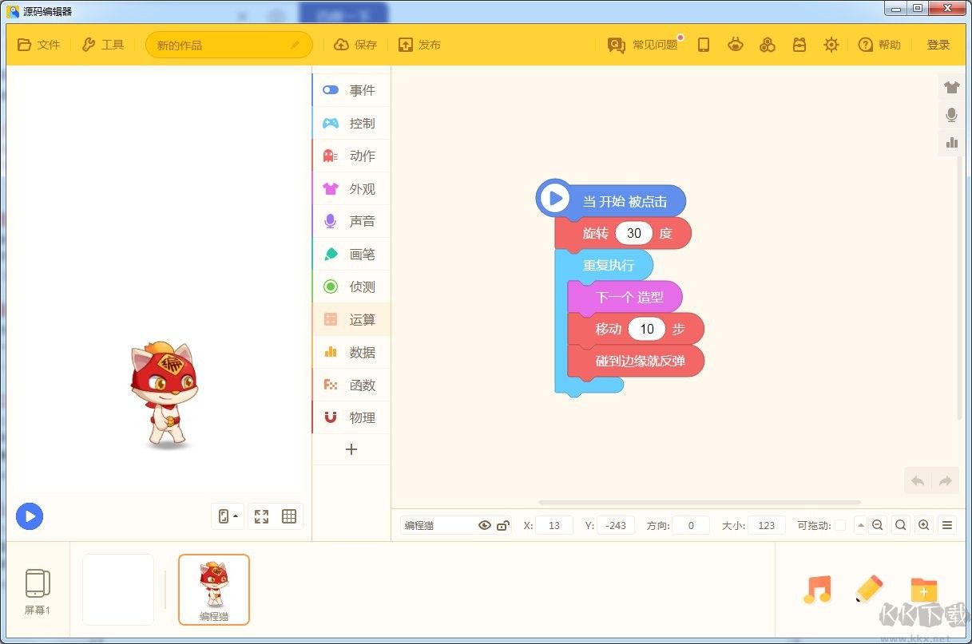Select the 物理 physics block category
Viewport: 972px width, 644px height.
point(351,417)
